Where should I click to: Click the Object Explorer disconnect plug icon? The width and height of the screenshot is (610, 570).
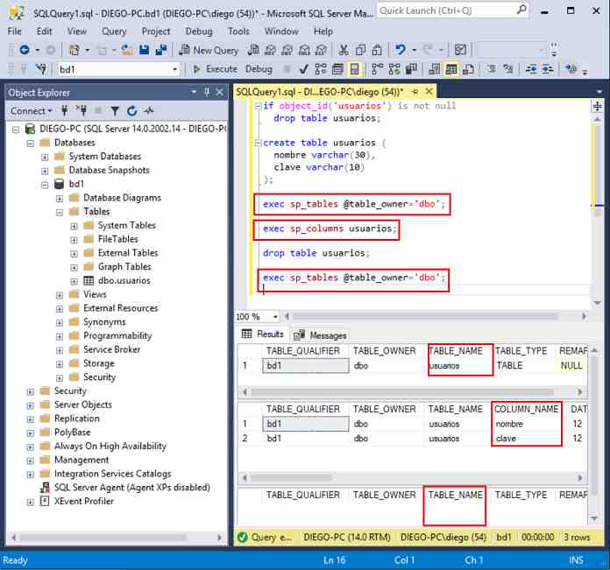(x=82, y=111)
